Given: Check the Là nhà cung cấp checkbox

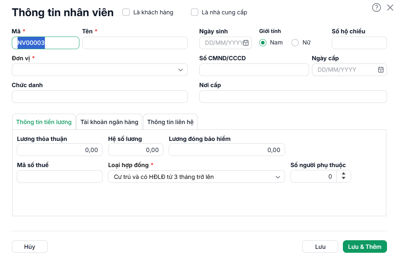Looking at the screenshot, I should (195, 12).
